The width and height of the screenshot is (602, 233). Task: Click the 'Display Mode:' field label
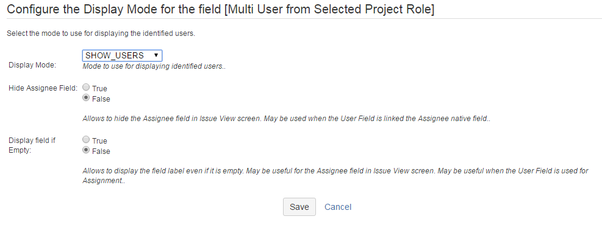[32, 65]
